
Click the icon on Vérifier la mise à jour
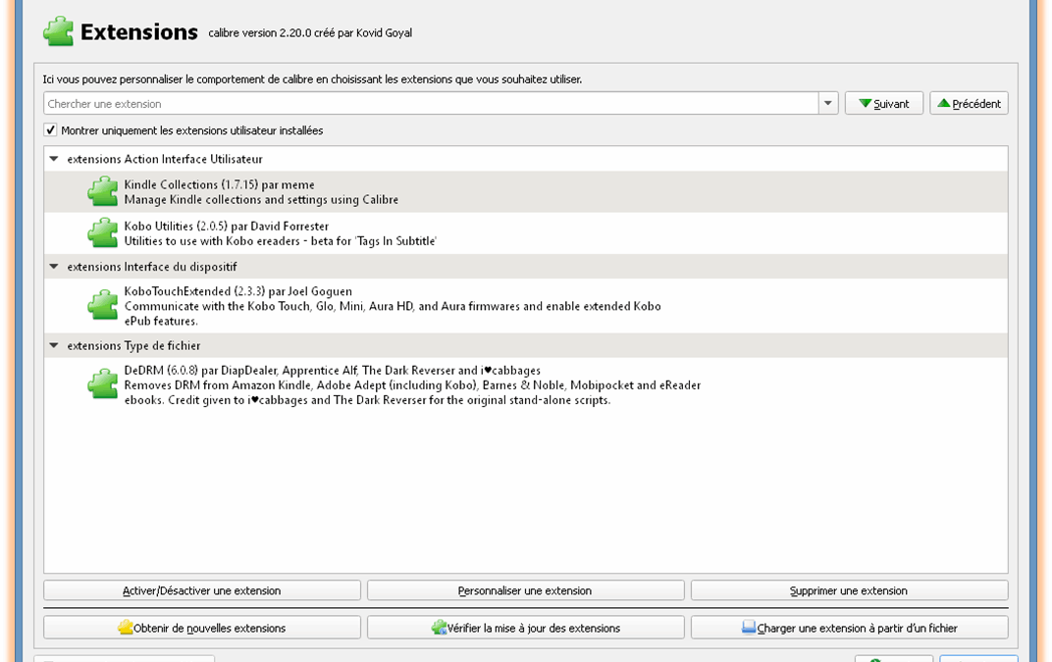click(439, 627)
